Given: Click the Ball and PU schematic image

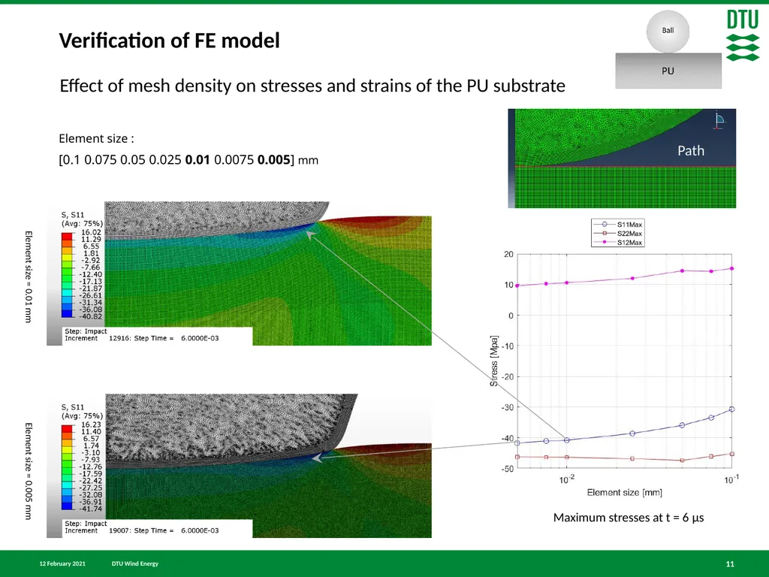Looking at the screenshot, I should pyautogui.click(x=668, y=50).
